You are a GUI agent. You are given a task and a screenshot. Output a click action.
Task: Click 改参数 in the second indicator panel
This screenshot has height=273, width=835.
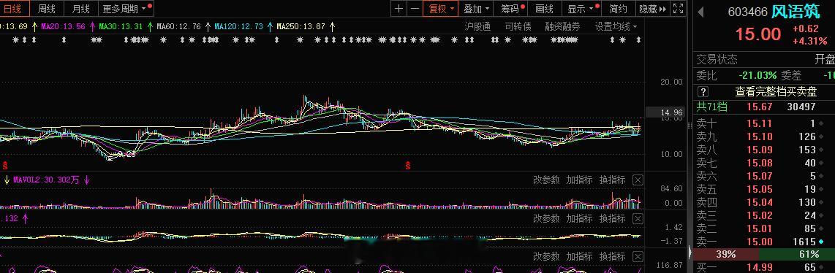[546, 218]
